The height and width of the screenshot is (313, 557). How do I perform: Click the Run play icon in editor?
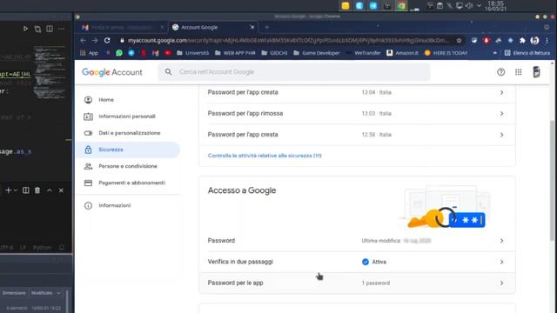(25, 29)
